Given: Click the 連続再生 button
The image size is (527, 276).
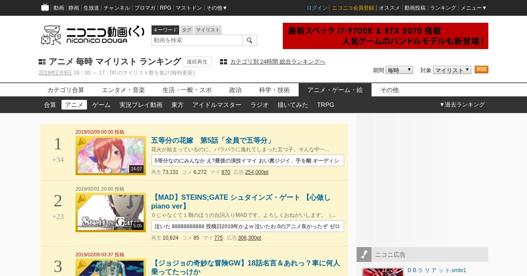Looking at the screenshot, I should point(197,62).
